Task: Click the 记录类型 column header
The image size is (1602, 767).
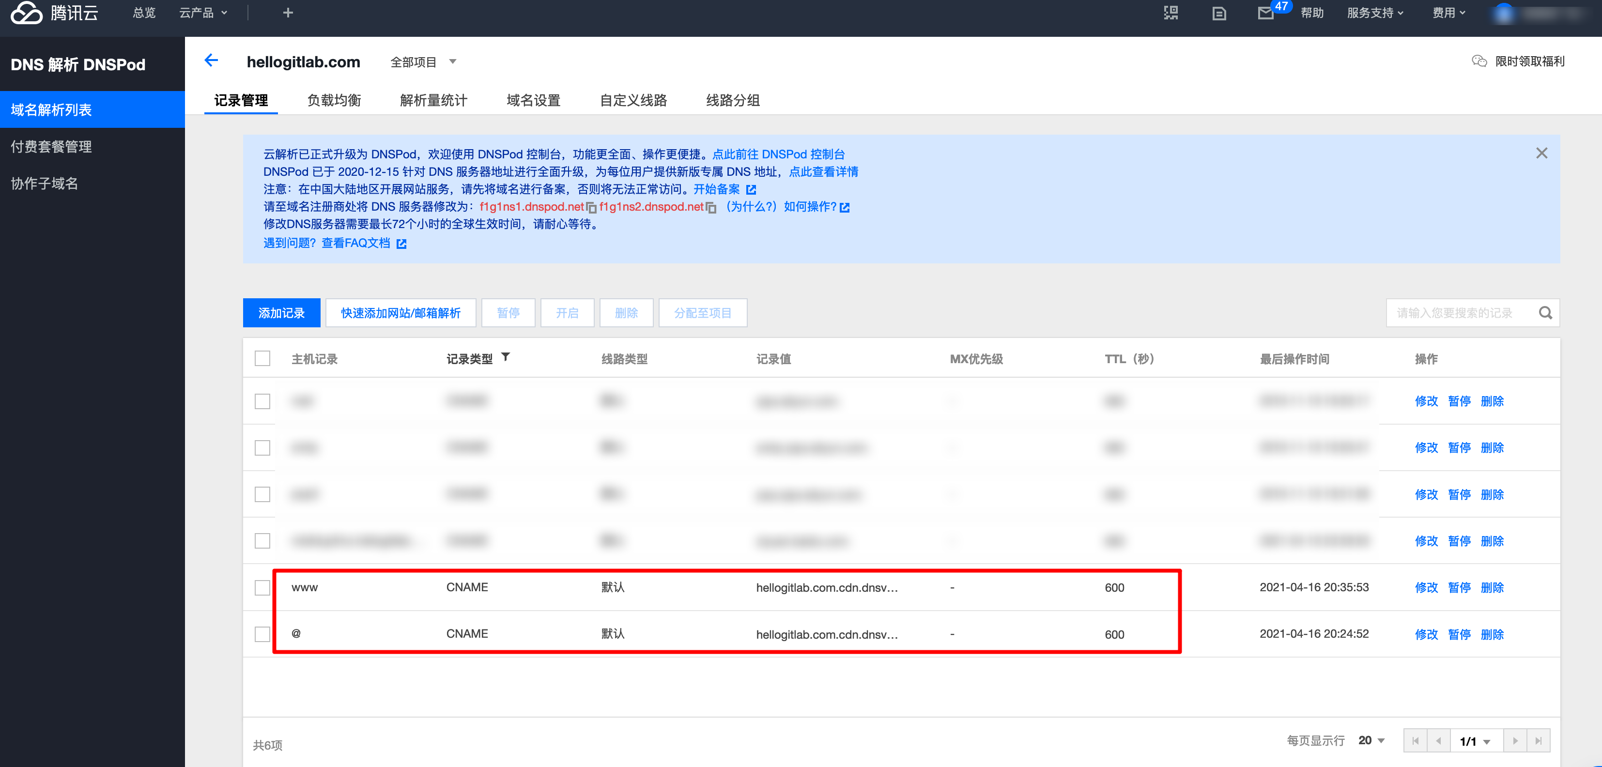Action: tap(470, 359)
